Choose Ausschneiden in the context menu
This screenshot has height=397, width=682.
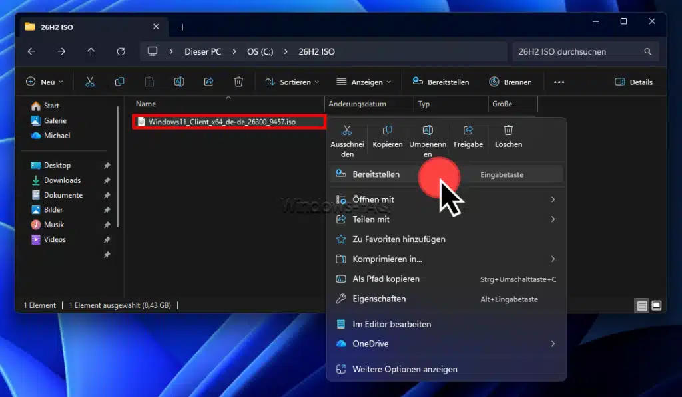point(347,142)
